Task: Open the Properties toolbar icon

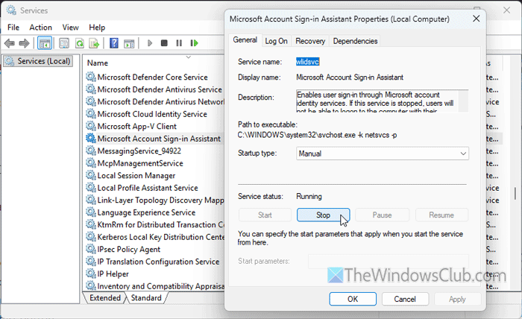Action: (x=64, y=43)
